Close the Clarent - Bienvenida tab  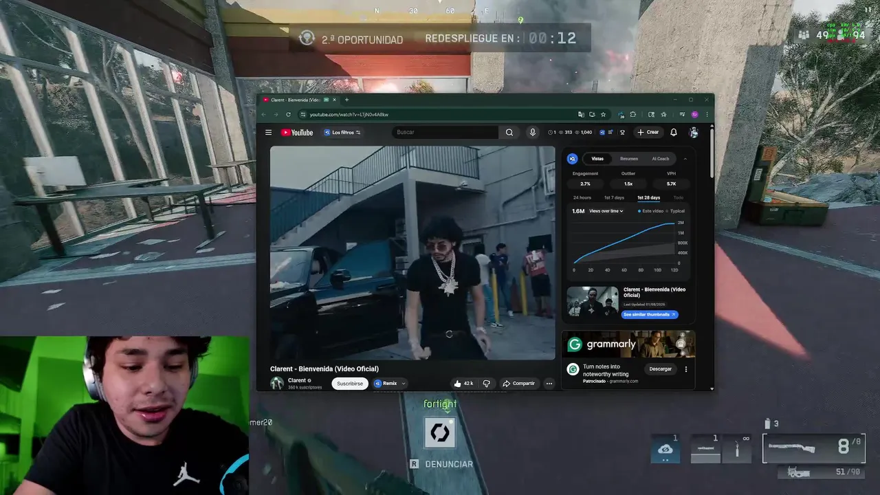click(x=334, y=100)
